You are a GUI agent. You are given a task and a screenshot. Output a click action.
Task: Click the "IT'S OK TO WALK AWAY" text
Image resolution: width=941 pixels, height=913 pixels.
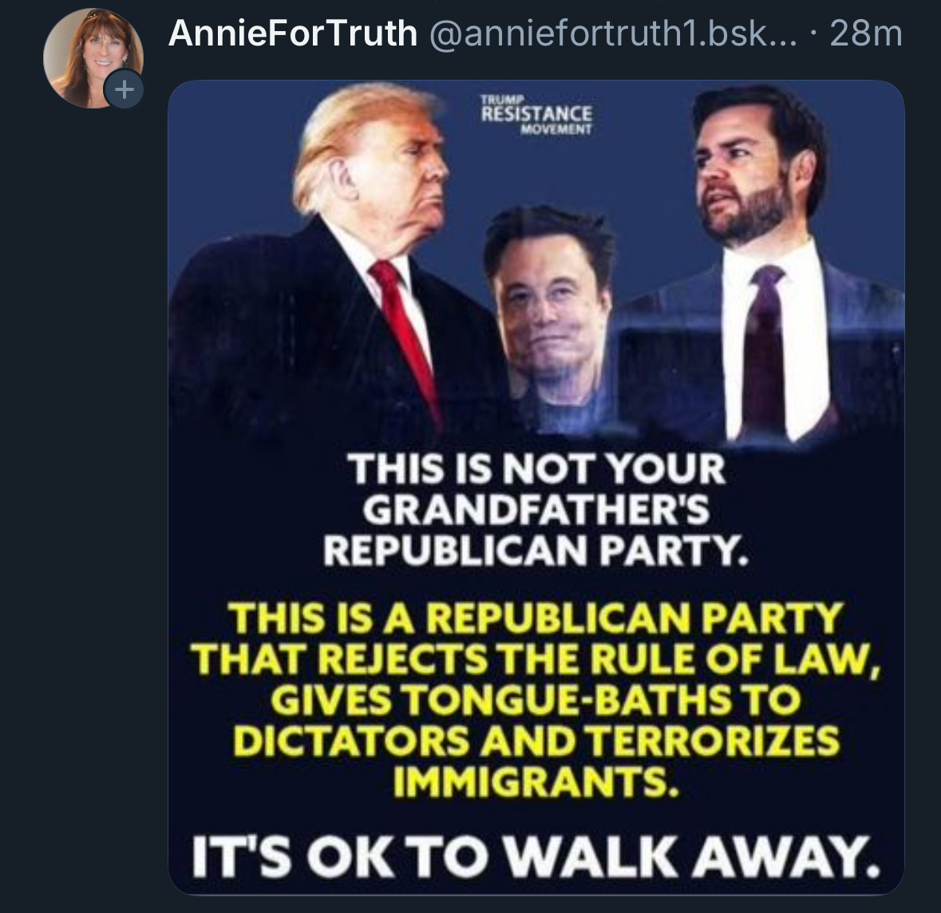[536, 855]
